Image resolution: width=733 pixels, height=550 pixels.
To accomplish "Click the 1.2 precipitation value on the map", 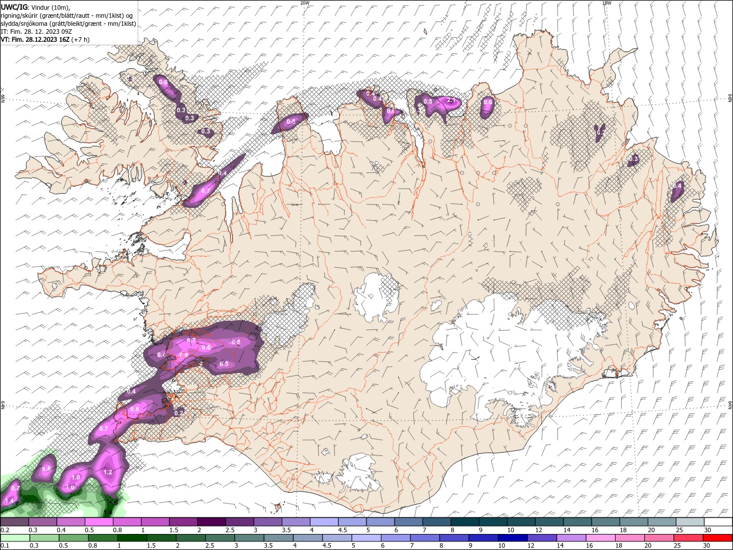I will 108,472.
